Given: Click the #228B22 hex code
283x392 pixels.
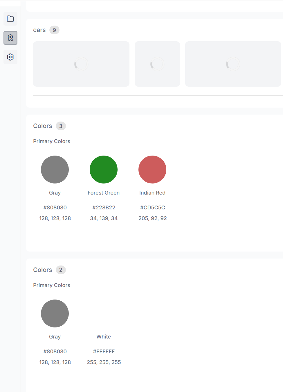Looking at the screenshot, I should coord(104,208).
